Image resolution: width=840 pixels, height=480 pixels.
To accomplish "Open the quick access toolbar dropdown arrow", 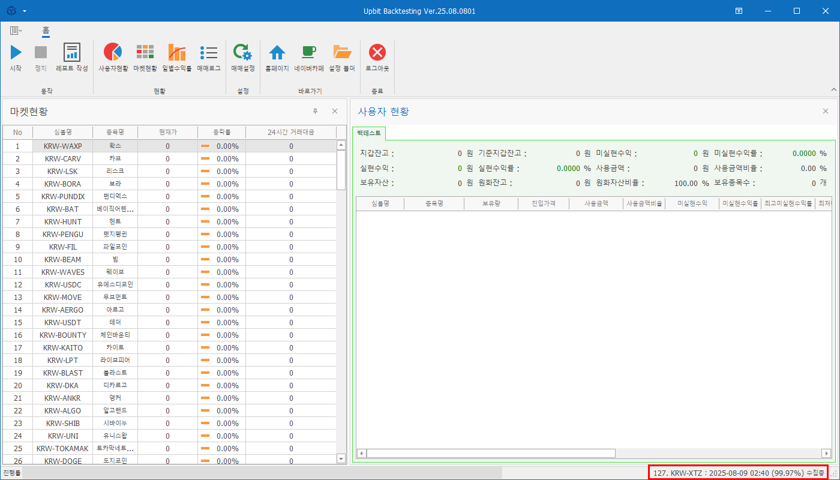I will pyautogui.click(x=25, y=11).
